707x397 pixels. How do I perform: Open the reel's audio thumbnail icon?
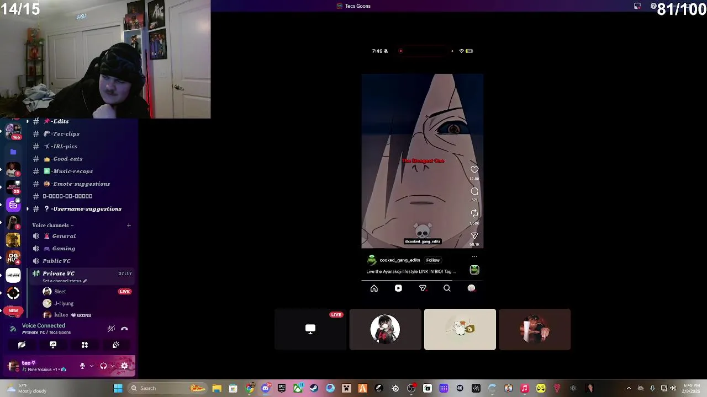(x=474, y=270)
